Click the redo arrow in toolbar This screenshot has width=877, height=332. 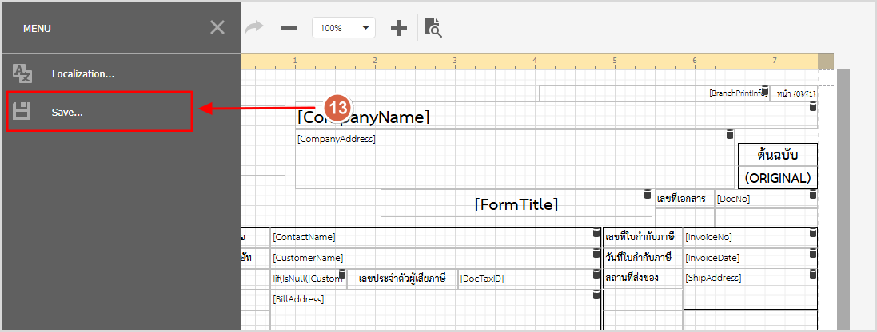(x=253, y=28)
